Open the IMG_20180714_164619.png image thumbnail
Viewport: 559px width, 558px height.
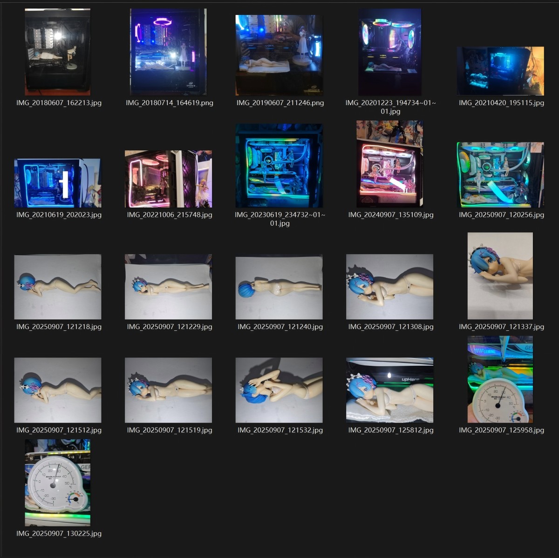168,52
